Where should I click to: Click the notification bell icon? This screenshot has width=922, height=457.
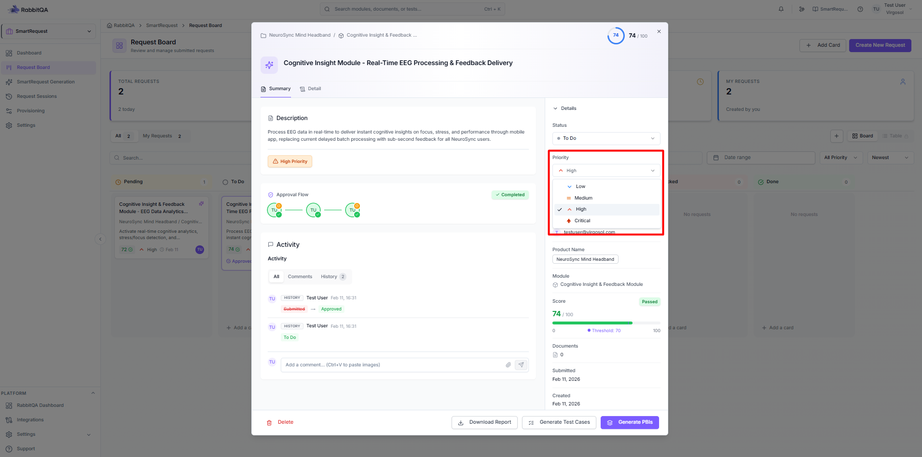781,9
